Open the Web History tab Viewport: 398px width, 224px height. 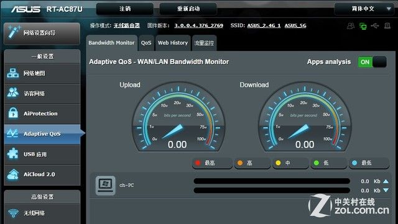(173, 43)
